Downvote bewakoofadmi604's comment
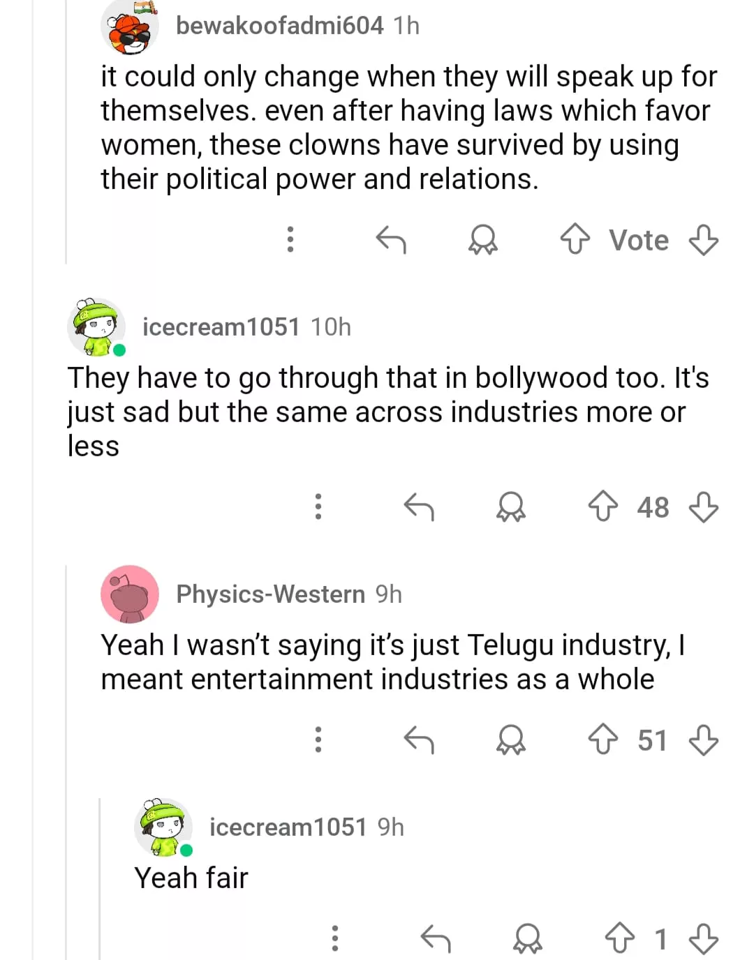The height and width of the screenshot is (960, 754). [x=703, y=239]
